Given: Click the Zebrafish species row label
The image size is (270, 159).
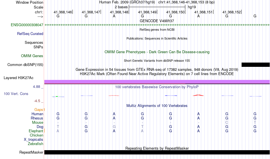Looking at the screenshot, I should pyautogui.click(x=36, y=144).
